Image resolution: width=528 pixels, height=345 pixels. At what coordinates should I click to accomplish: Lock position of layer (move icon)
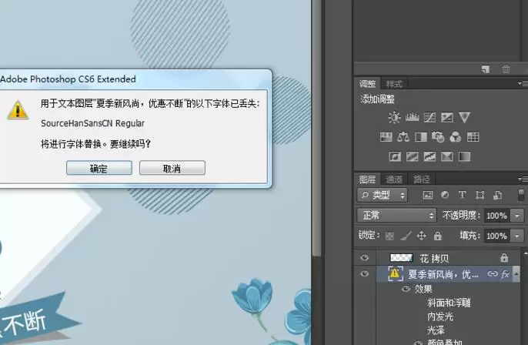(x=421, y=236)
